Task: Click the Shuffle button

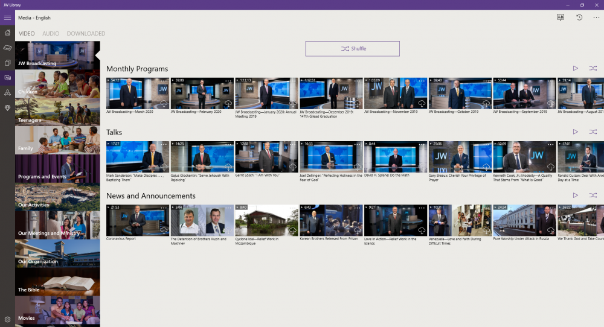Action: tap(352, 49)
